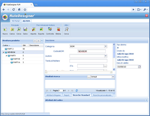Screen dimensions: 150x116
Task: Click the browser address bar
Action: 79,10
